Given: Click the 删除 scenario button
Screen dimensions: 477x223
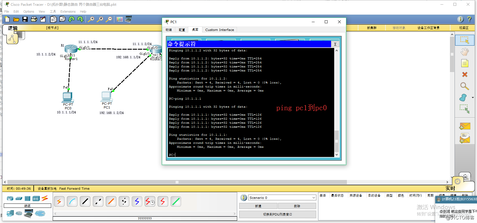Looking at the screenshot, I should [297, 206].
